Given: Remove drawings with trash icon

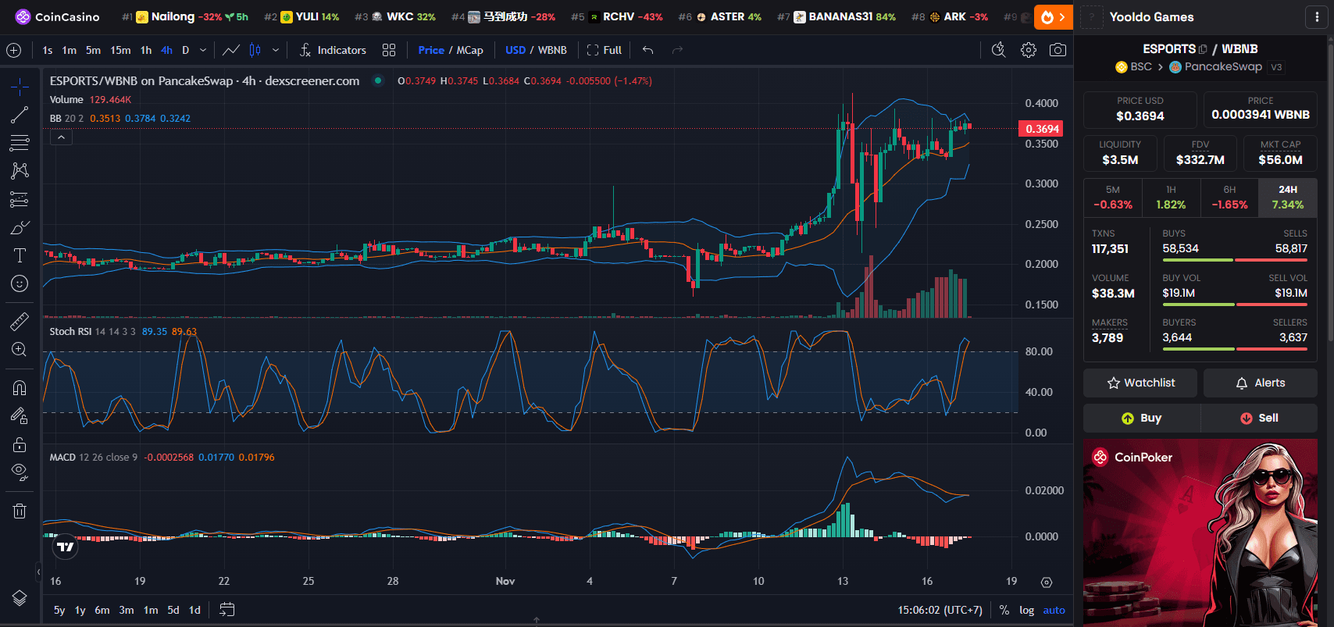Looking at the screenshot, I should point(20,511).
